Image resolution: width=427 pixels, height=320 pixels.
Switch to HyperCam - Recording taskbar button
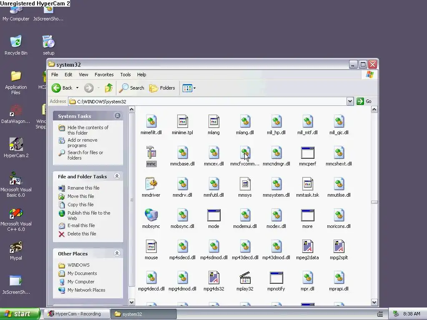(78, 314)
